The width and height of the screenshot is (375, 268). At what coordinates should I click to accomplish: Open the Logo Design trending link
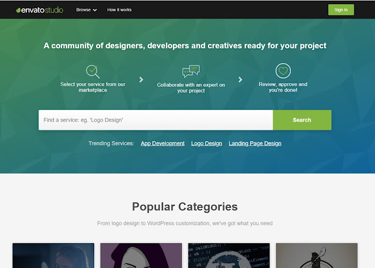coord(207,143)
